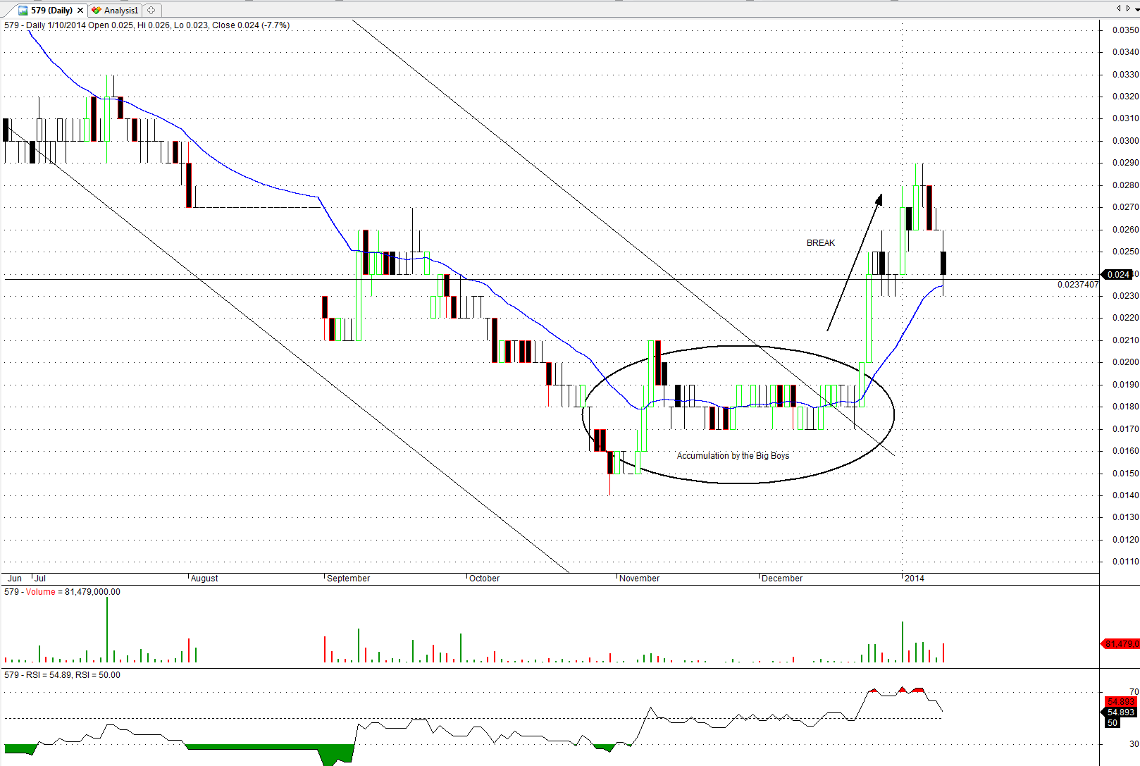Viewport: 1140px width, 766px height.
Task: Select the 579 (Daily) chart tab
Action: tap(51, 11)
